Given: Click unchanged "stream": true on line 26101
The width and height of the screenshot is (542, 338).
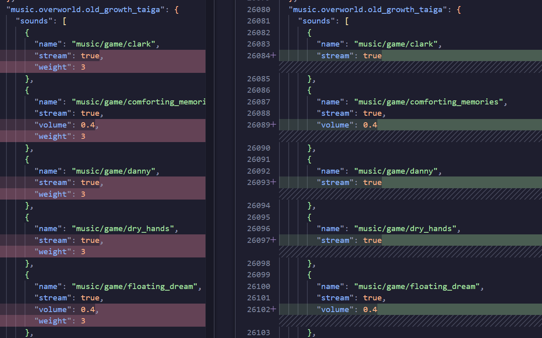Looking at the screenshot, I should [351, 298].
